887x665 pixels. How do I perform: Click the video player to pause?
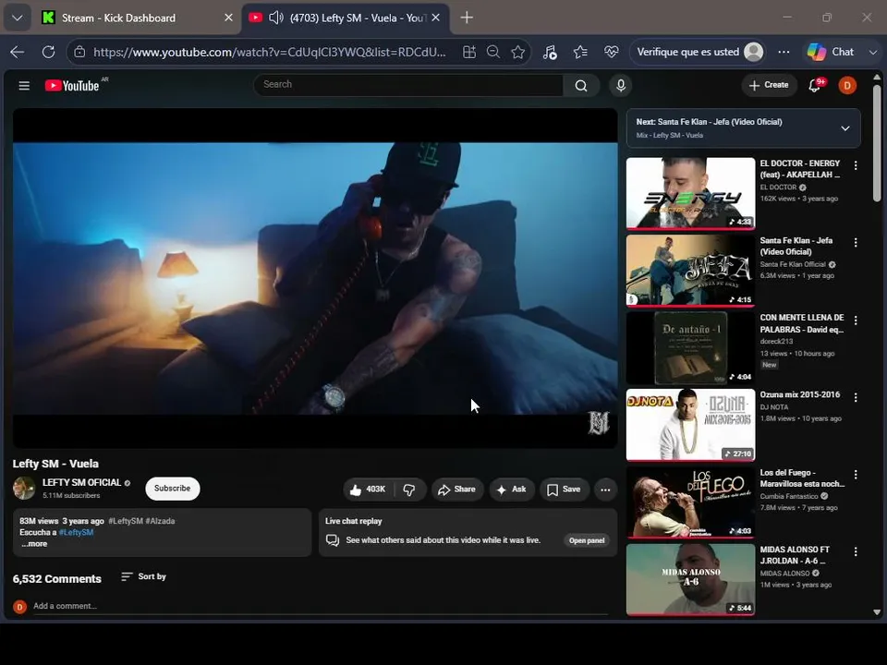point(315,278)
